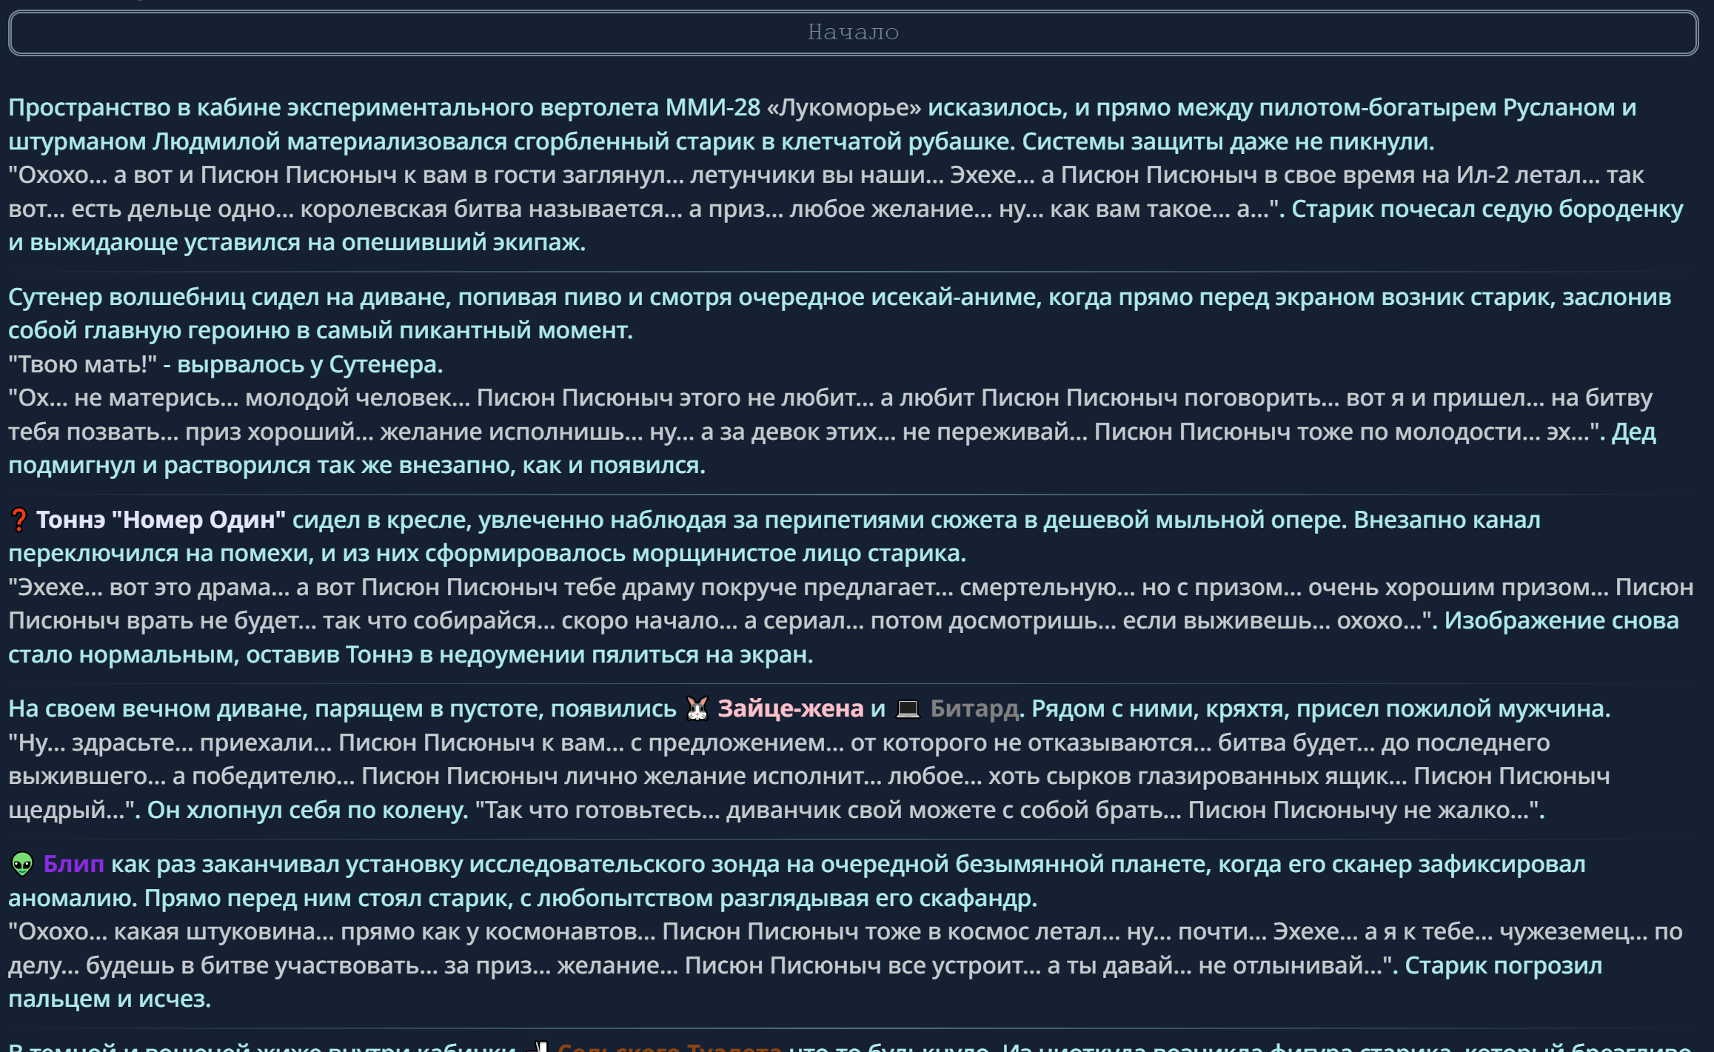Click the red question mark icon before Тоннэ

point(19,520)
